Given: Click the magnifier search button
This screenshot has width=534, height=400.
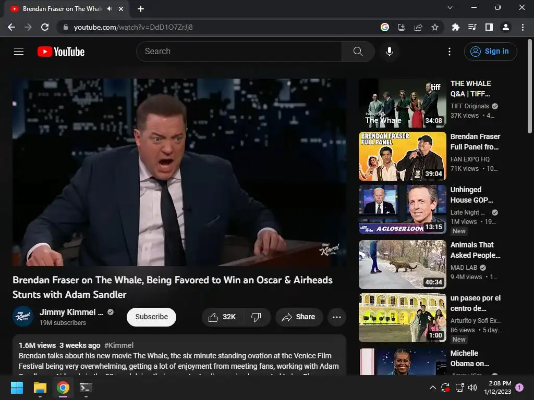Looking at the screenshot, I should (358, 52).
